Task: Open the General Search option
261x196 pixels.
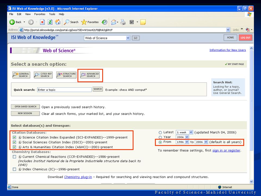Action: (x=21, y=75)
